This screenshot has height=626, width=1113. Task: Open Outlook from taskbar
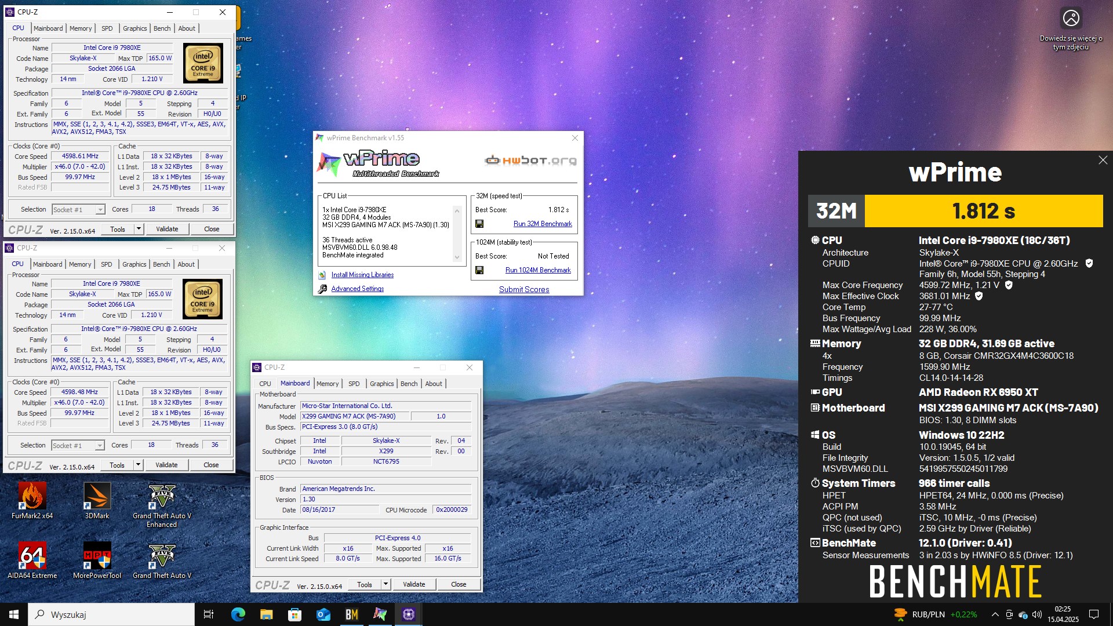coord(323,614)
